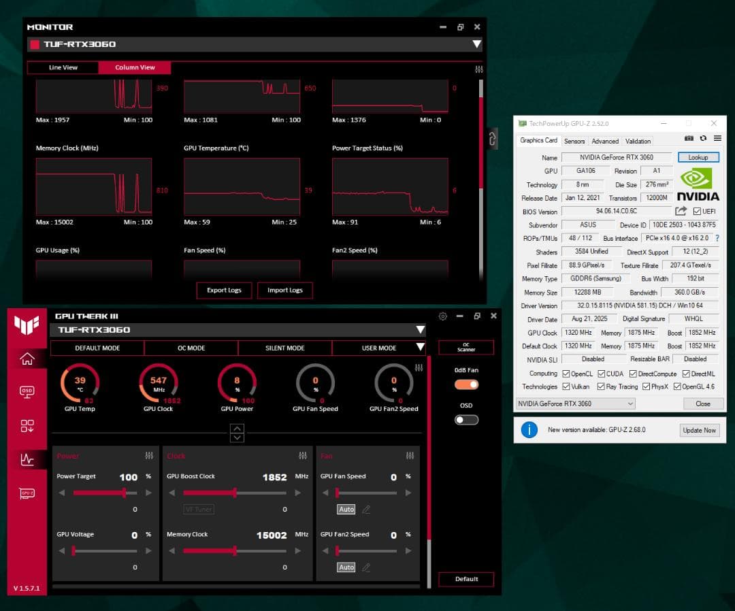Switch to the Sensors tab in GPU-Z
The width and height of the screenshot is (735, 611).
coord(574,141)
